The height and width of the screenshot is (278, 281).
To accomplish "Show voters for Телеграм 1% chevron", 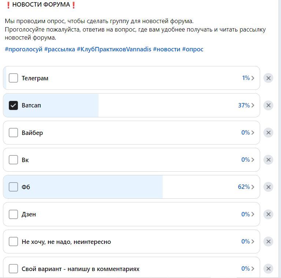I will 253,78.
